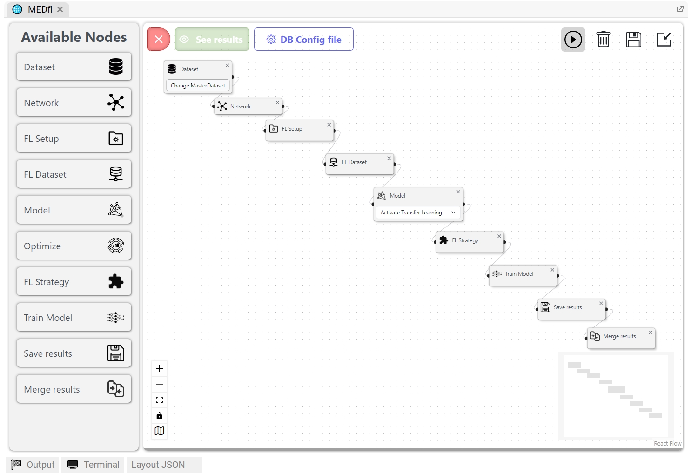
Task: Click the load scene arrow icon
Action: tap(664, 40)
